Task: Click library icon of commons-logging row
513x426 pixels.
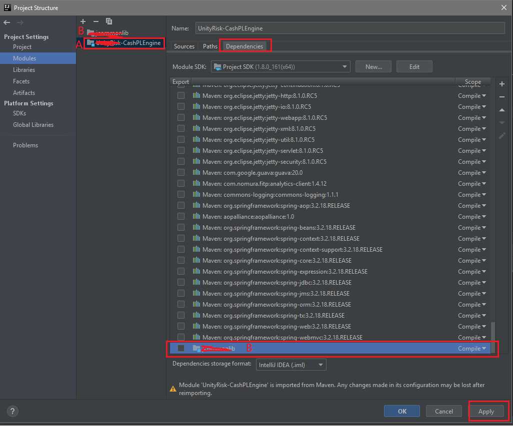Action: coord(196,194)
